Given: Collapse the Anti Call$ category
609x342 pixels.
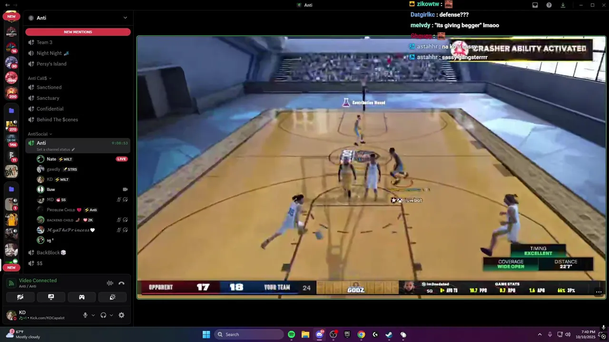Looking at the screenshot, I should pos(39,78).
